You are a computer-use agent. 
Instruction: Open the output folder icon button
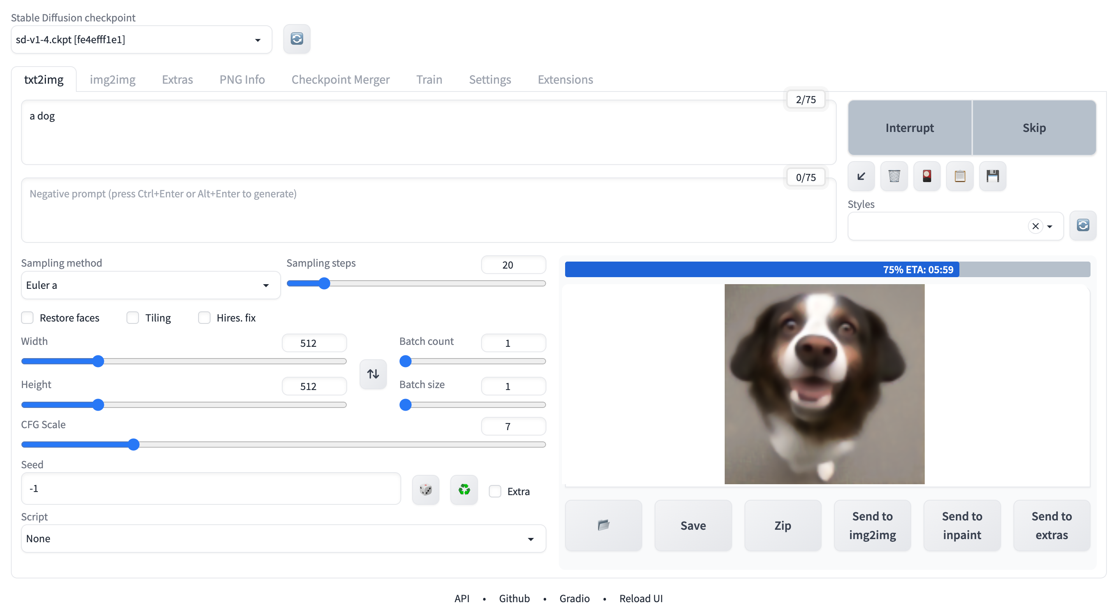pos(603,525)
